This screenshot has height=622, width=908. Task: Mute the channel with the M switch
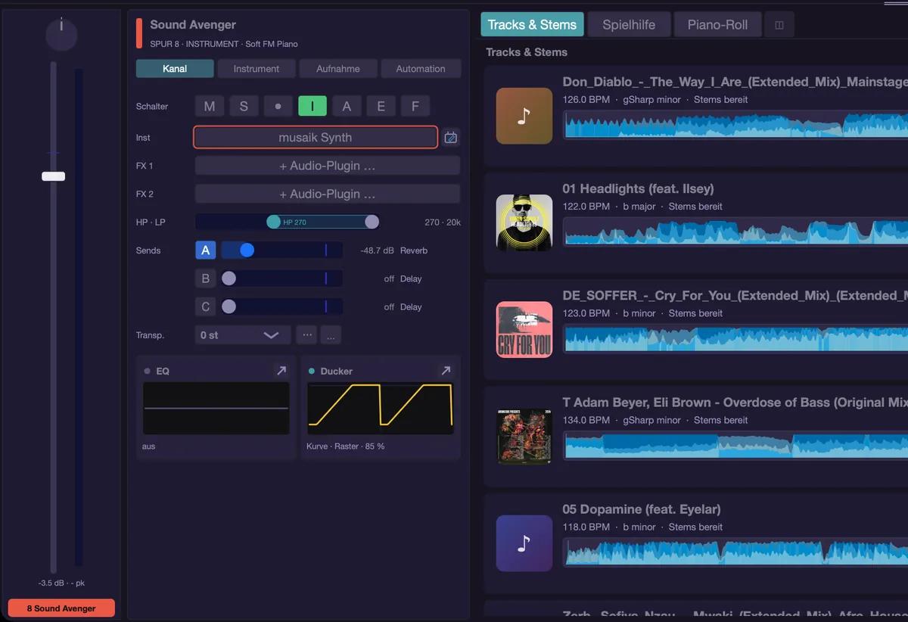(x=210, y=107)
